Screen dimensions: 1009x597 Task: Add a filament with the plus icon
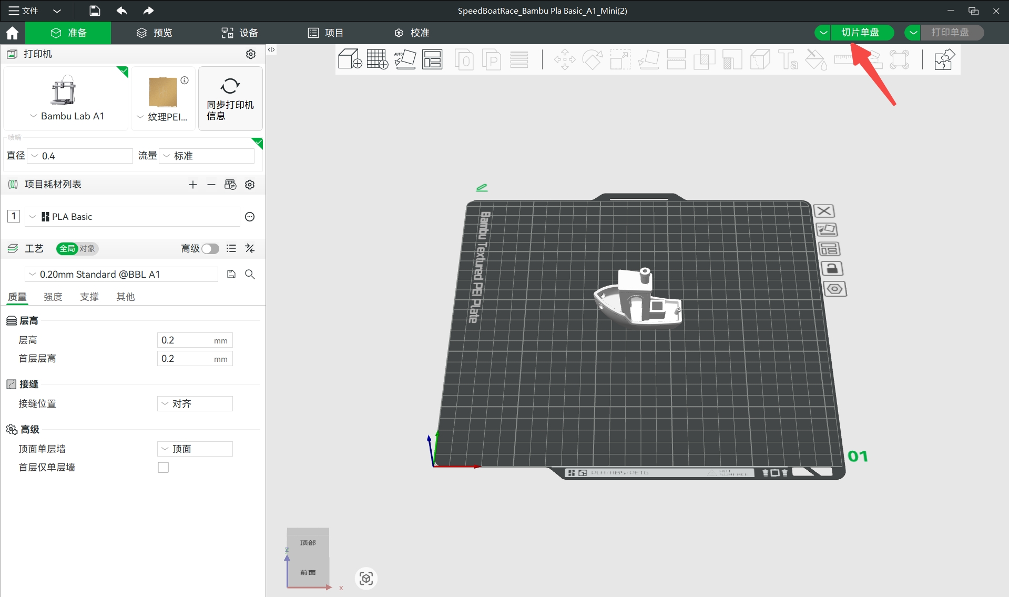(x=193, y=185)
